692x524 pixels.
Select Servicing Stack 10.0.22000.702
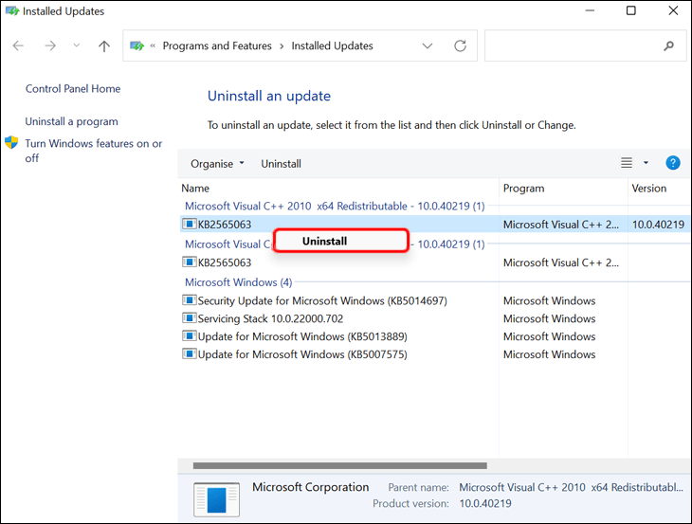tap(270, 318)
